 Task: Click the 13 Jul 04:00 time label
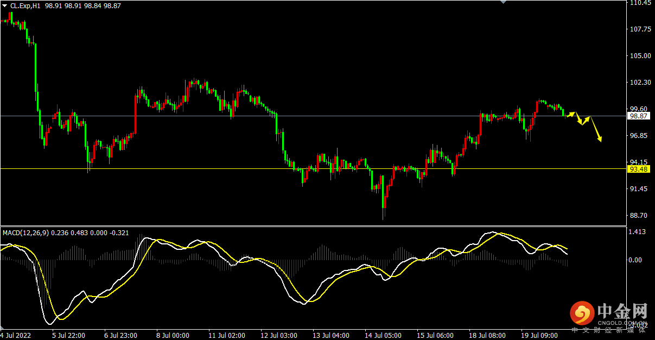tap(331, 336)
